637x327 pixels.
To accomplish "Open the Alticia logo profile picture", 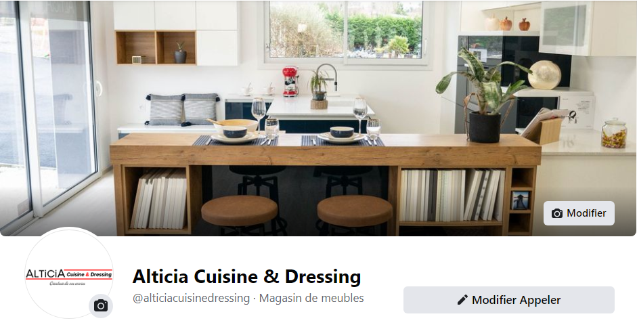I will 68,273.
